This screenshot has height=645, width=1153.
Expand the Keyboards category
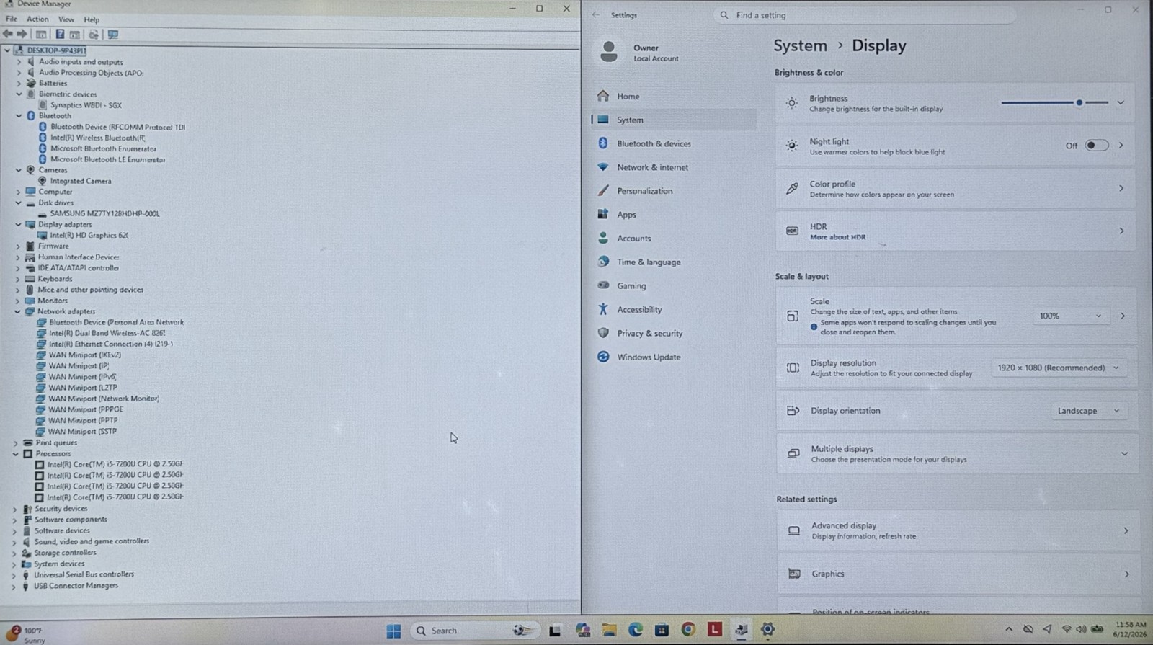pyautogui.click(x=18, y=279)
